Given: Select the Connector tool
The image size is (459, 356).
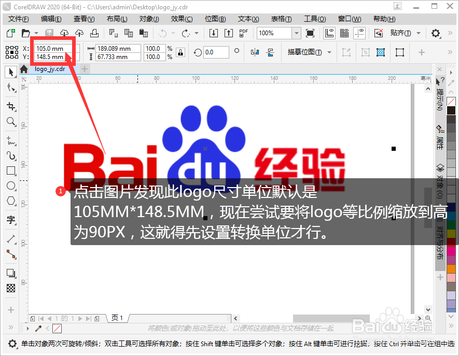Looking at the screenshot, I should (x=11, y=254).
